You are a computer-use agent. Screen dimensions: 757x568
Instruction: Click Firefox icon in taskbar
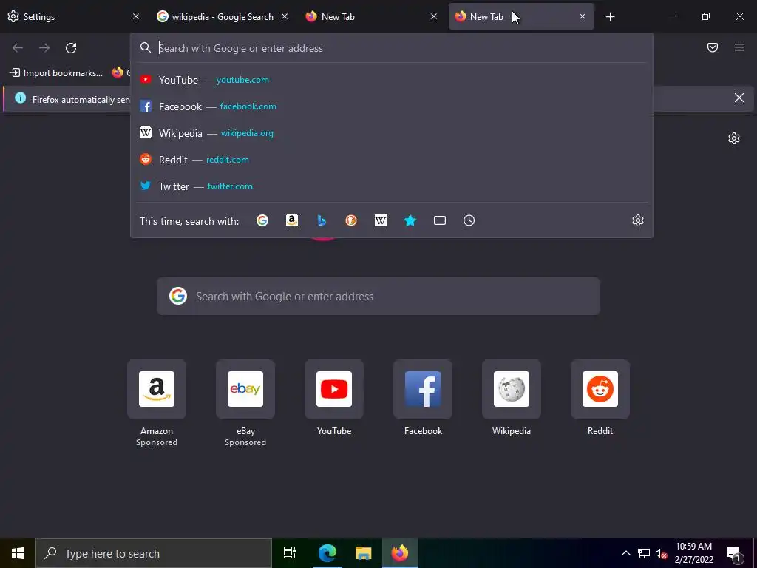400,553
